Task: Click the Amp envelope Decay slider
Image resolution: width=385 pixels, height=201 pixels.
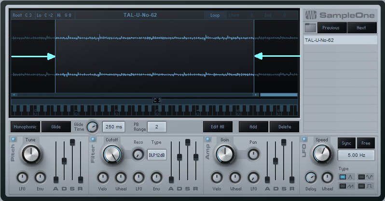Action: click(275, 162)
